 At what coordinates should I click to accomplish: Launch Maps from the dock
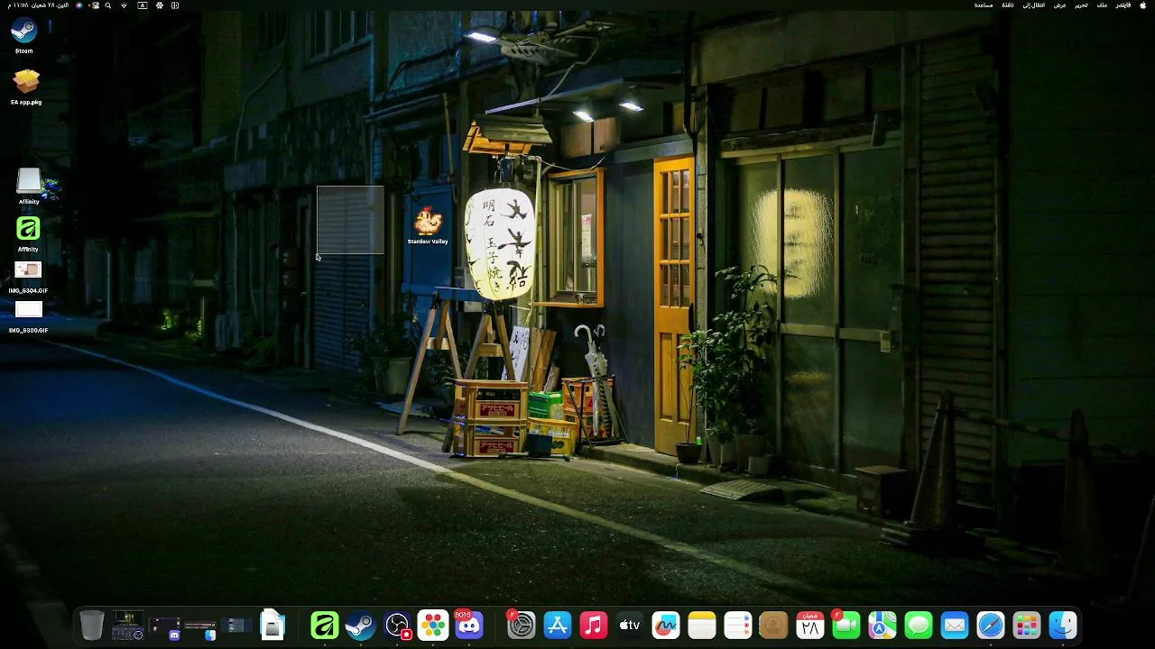882,625
